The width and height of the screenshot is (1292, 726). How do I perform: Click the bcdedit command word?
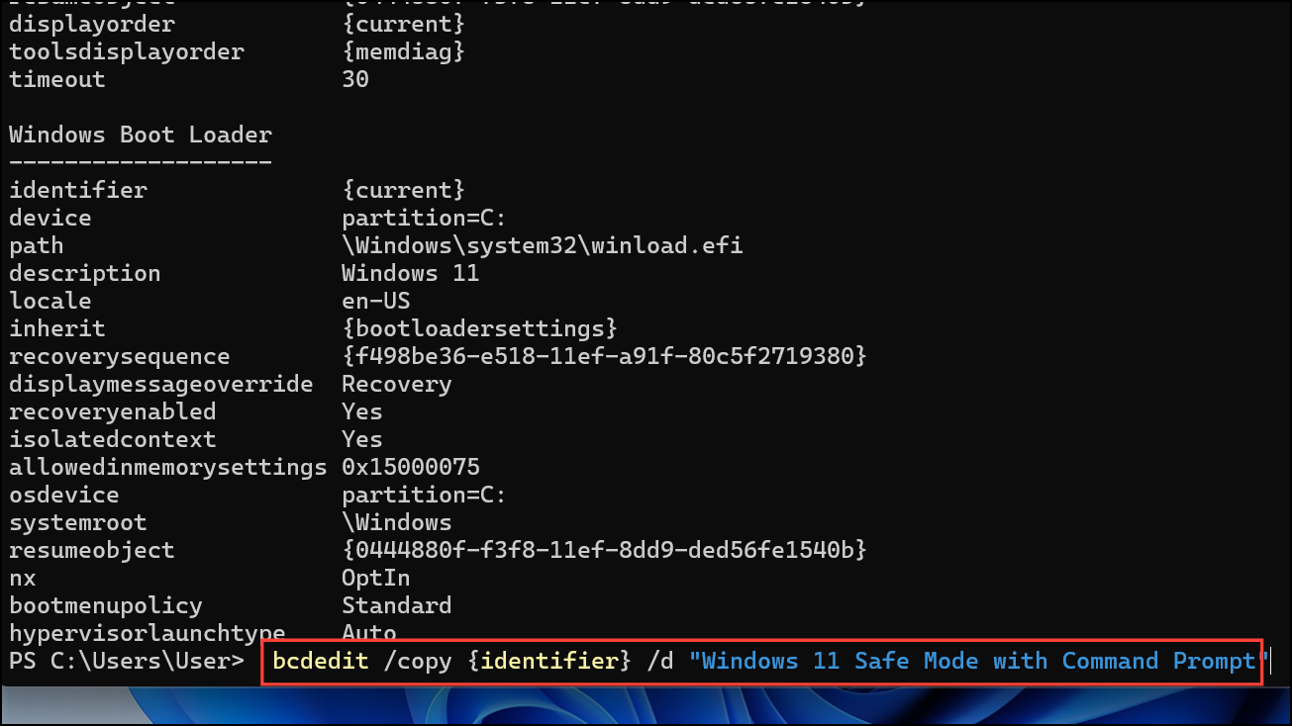click(x=321, y=661)
